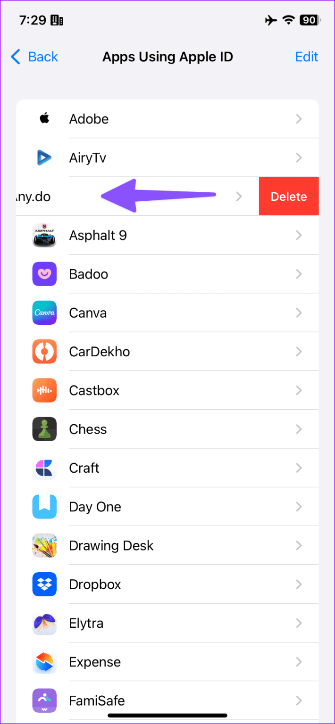Open the Drawing Desk entry
335x724 pixels.
[x=111, y=545]
